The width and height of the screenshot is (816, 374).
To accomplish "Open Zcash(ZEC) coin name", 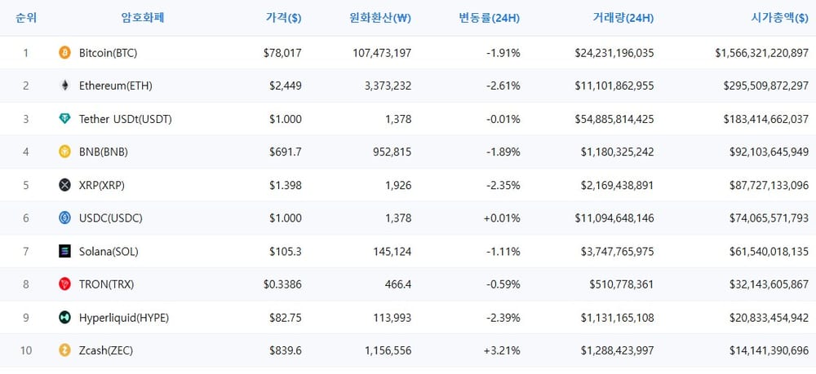I will (106, 351).
